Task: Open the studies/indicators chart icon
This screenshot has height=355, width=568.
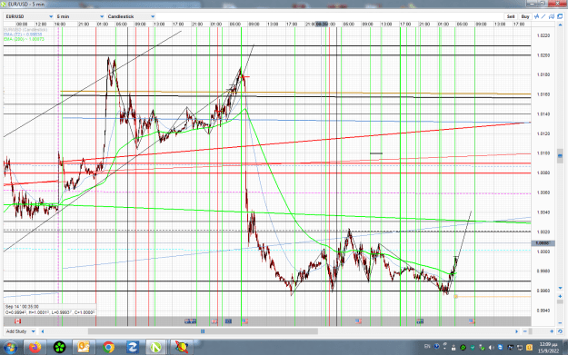Action: 536,16
